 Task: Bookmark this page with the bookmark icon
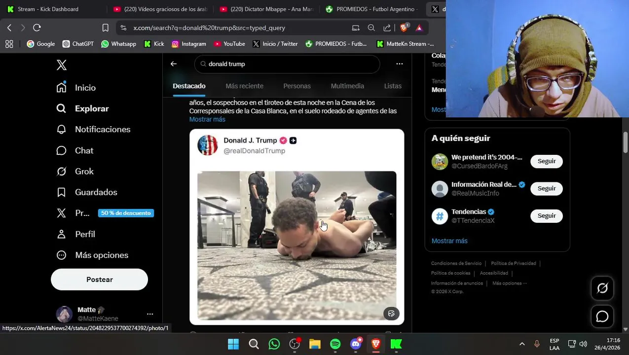(x=105, y=28)
